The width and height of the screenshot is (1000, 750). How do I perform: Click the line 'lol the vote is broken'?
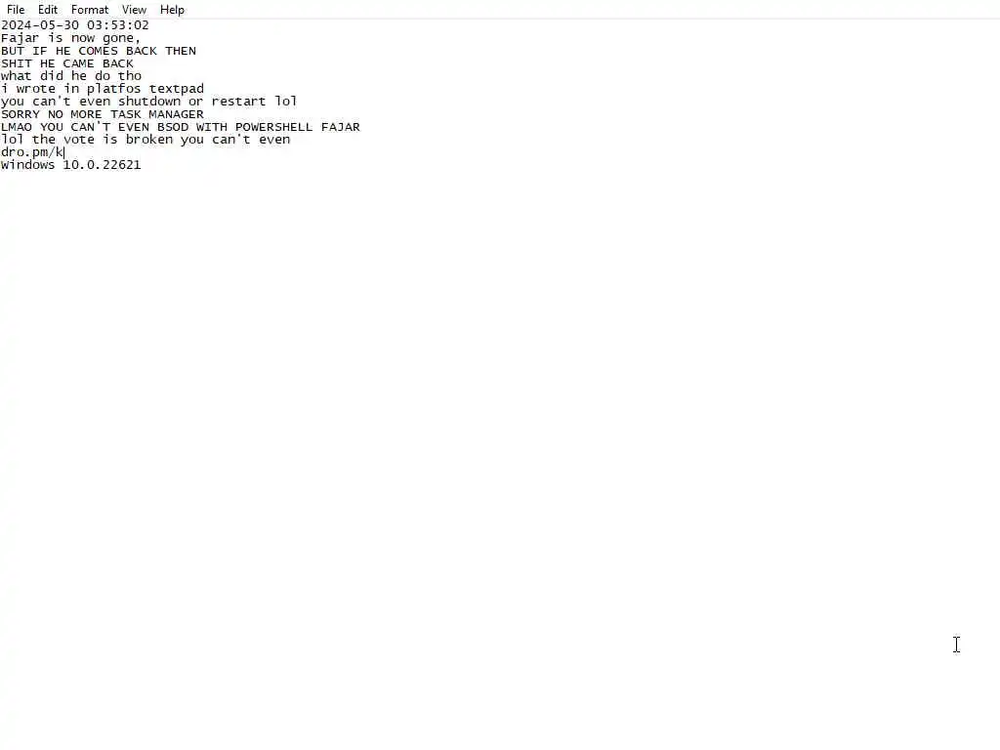point(146,140)
